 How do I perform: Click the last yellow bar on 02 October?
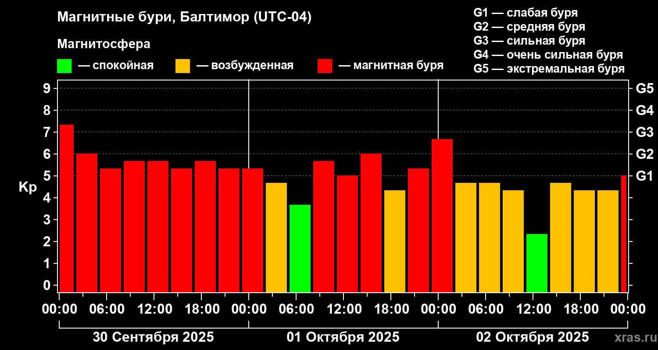coord(608,241)
